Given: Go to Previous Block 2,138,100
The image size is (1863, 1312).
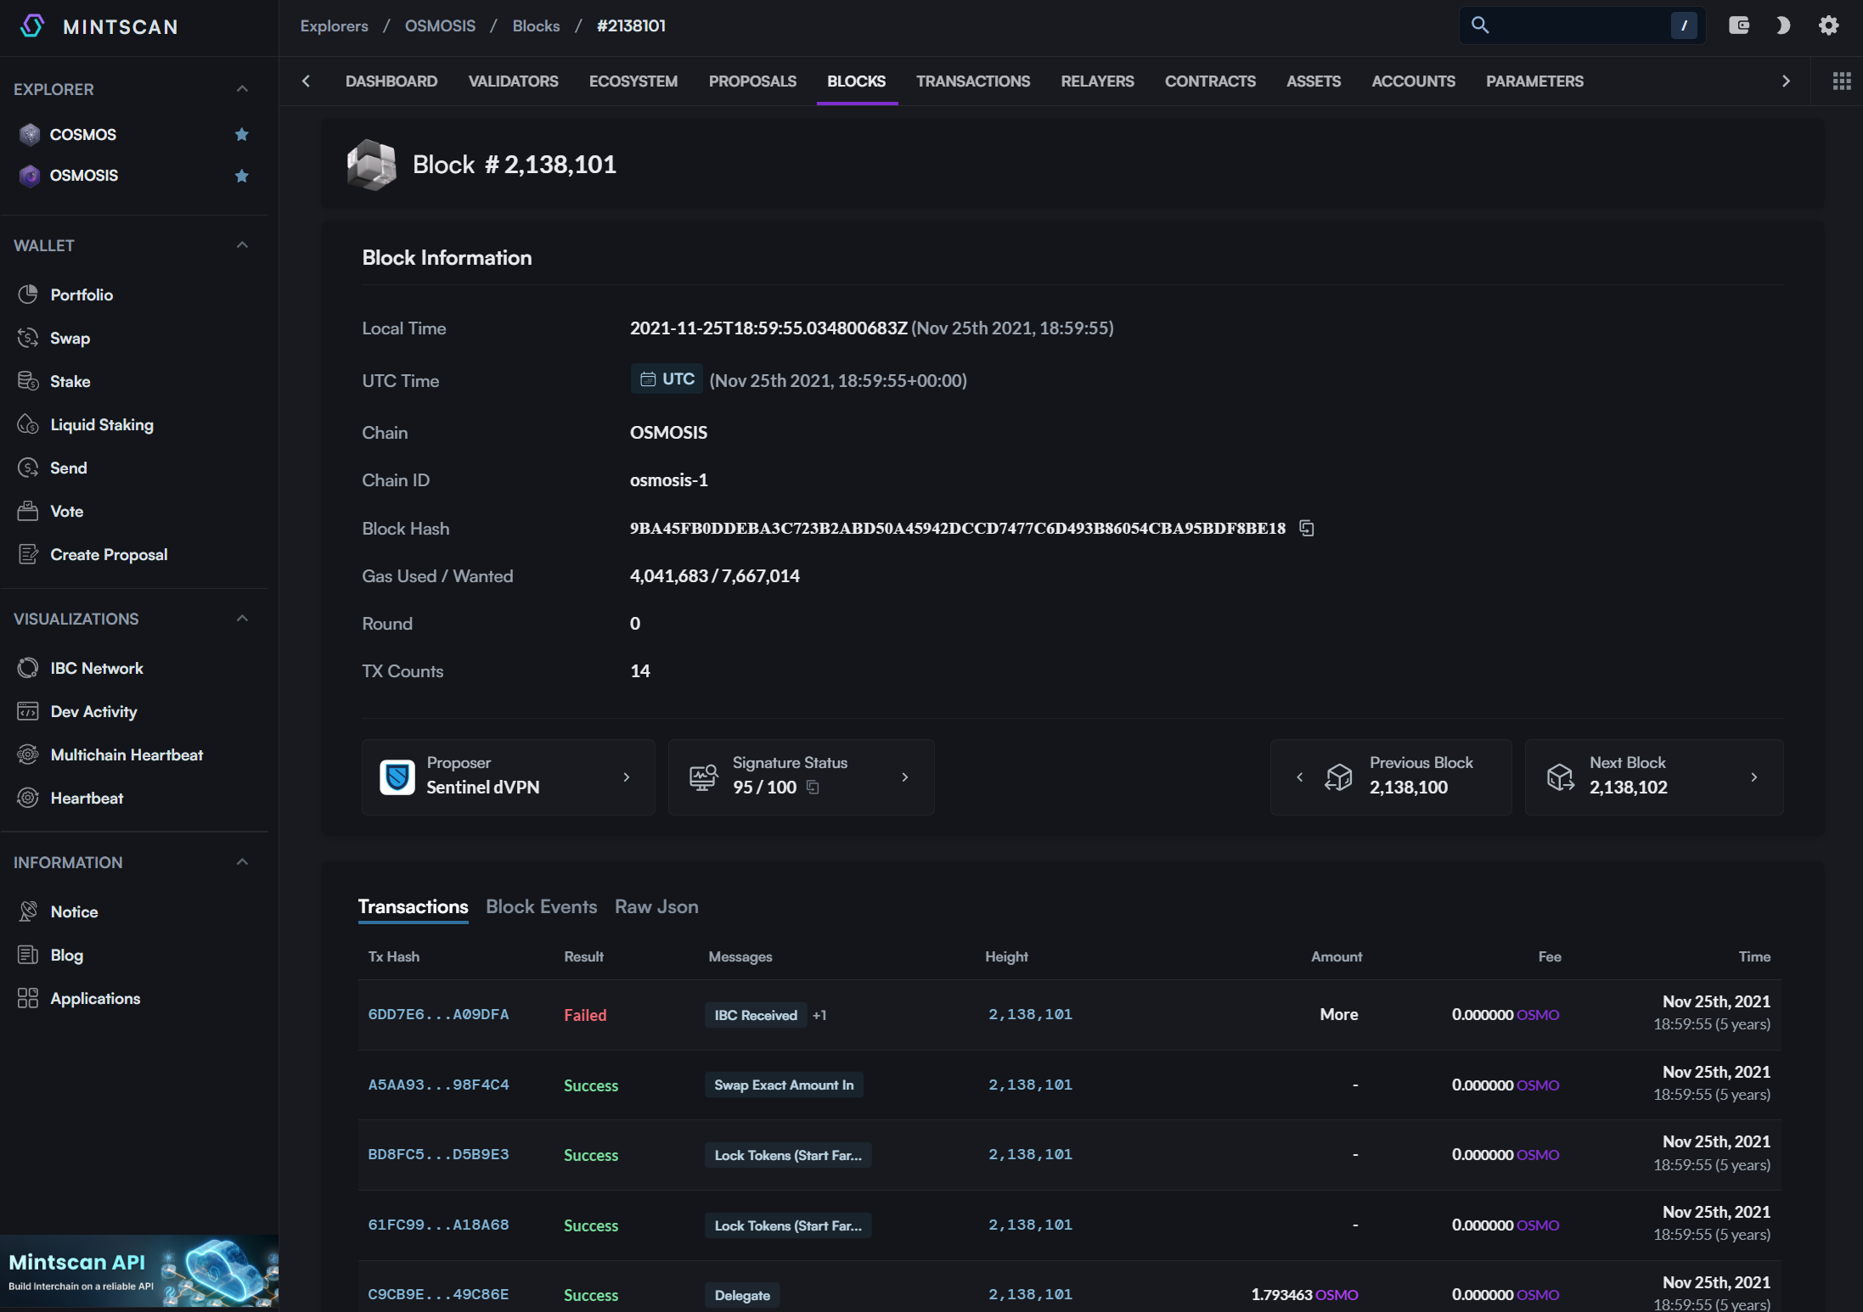Looking at the screenshot, I should coord(1391,777).
